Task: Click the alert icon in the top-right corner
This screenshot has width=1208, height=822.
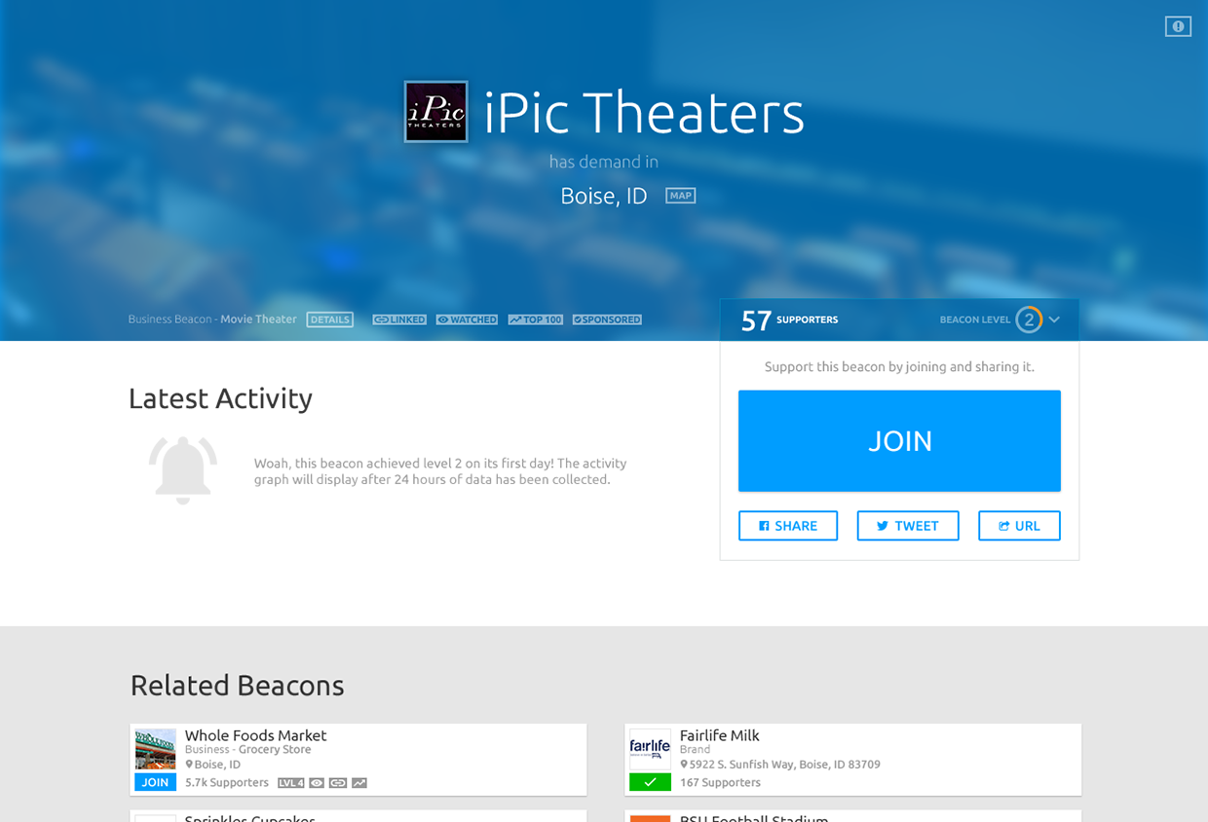Action: (1178, 26)
